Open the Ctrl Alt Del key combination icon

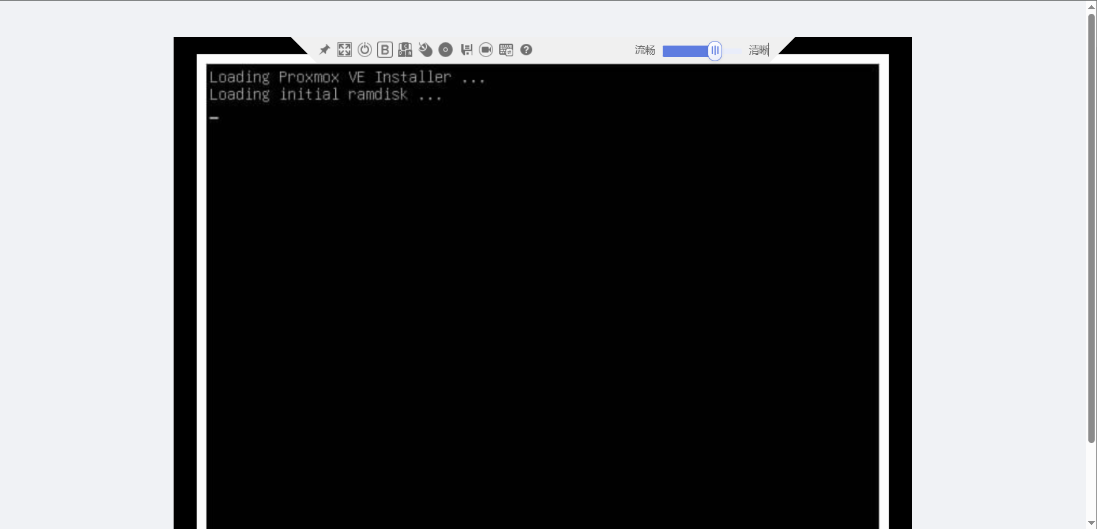point(405,50)
